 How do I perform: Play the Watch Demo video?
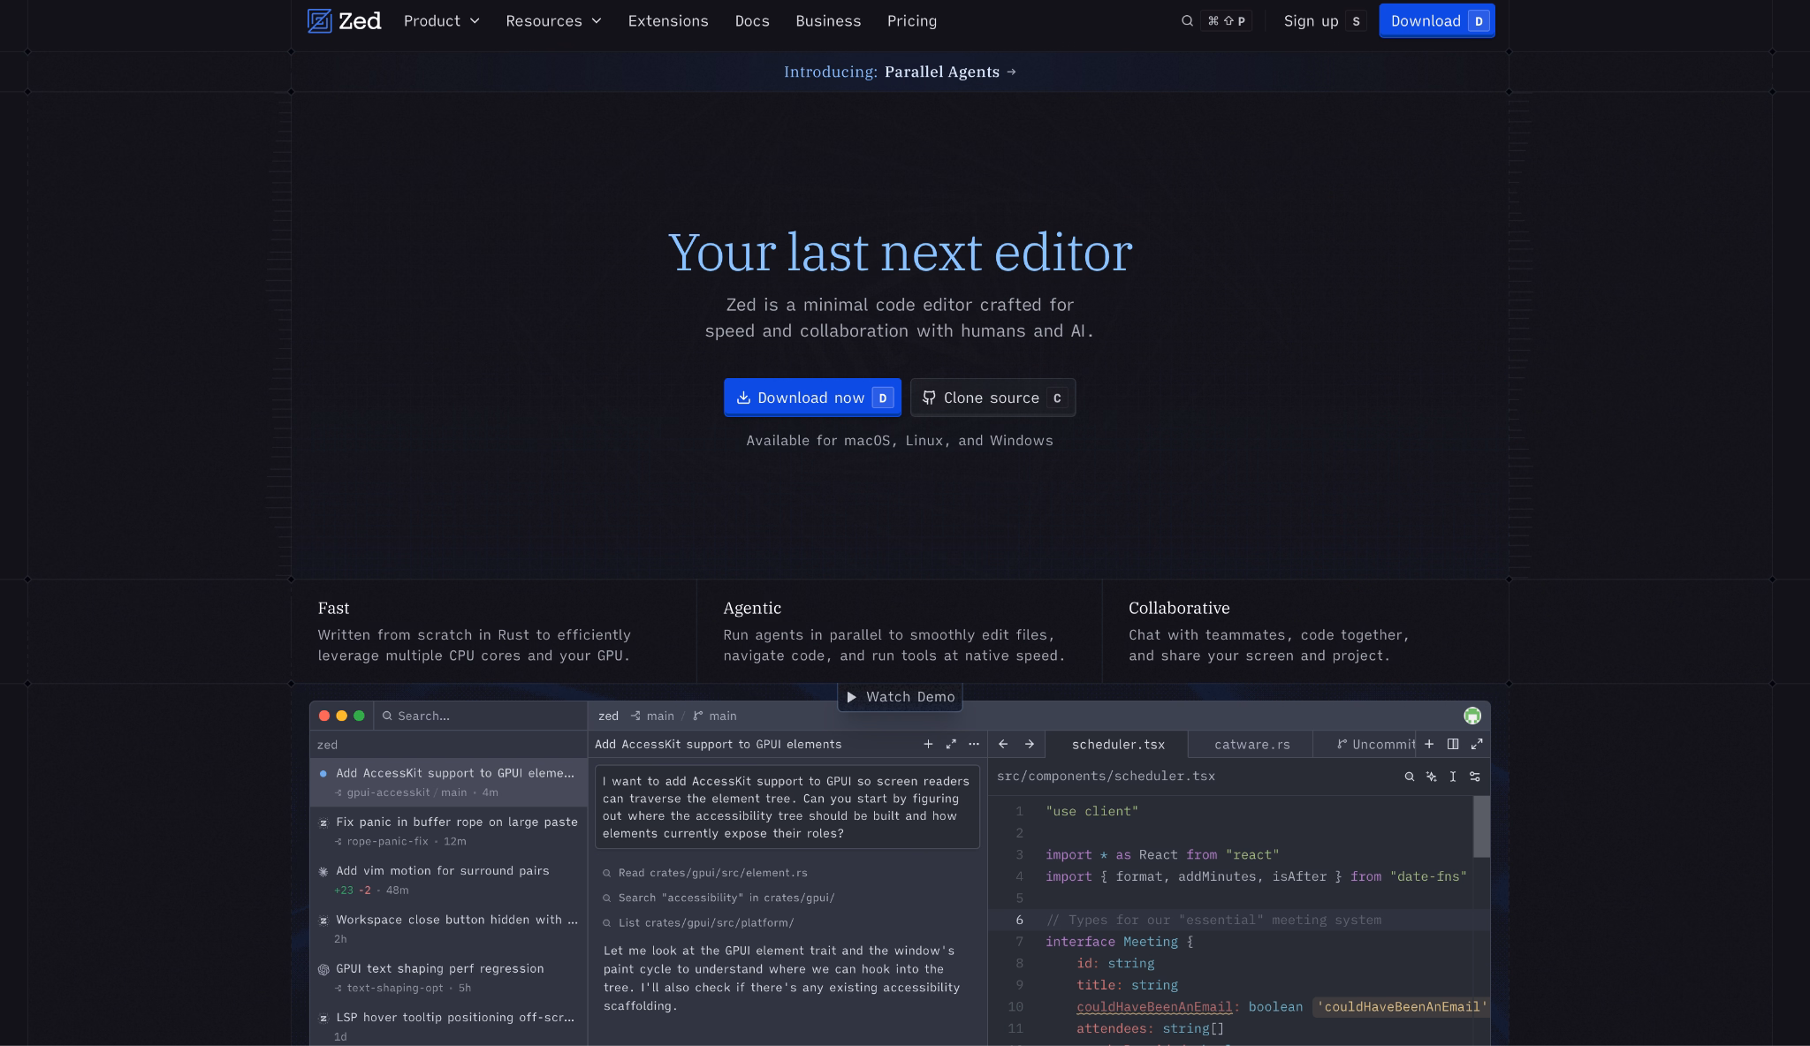(x=900, y=696)
